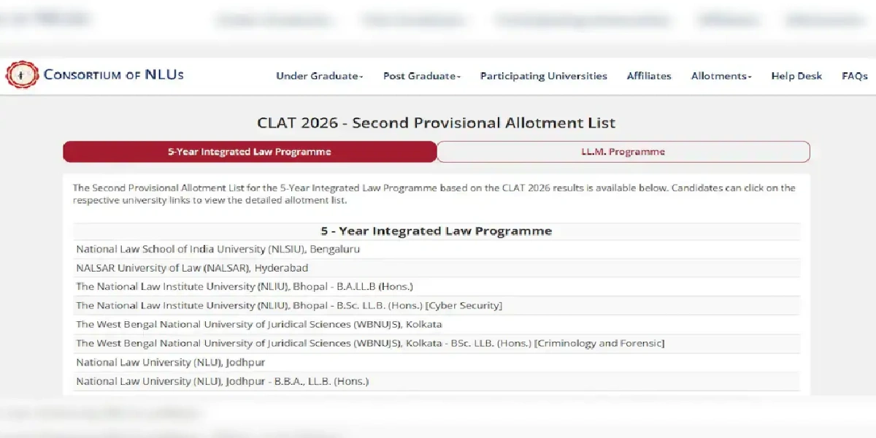Click NLIU Bhopal Cyber Security programme link
Screen dimensions: 876x438
pos(289,305)
